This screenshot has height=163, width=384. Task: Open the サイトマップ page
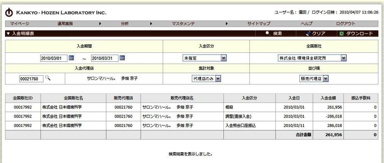click(x=259, y=23)
